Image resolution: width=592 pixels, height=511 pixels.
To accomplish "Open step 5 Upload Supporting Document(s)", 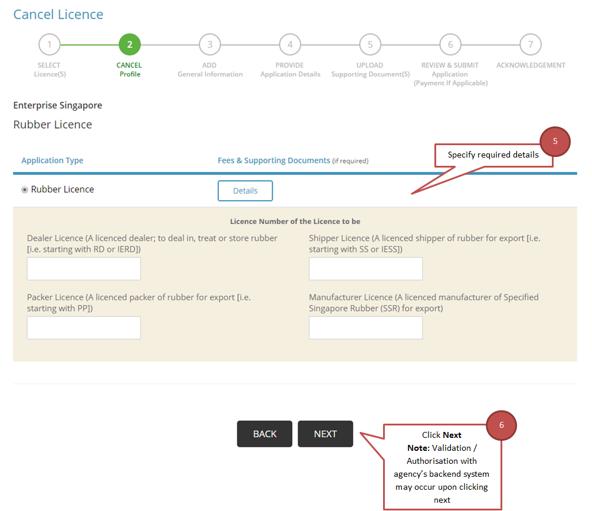I will (370, 44).
